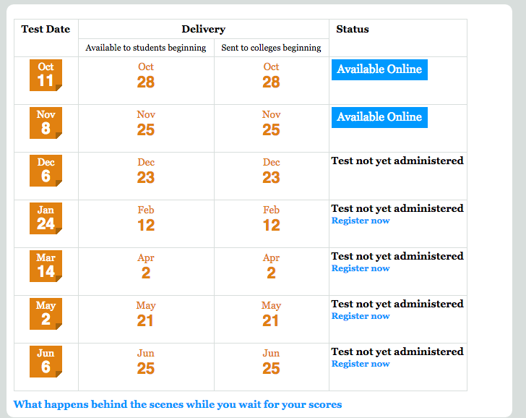This screenshot has width=526, height=418.
Task: Click the Test Date column header
Action: 46,29
